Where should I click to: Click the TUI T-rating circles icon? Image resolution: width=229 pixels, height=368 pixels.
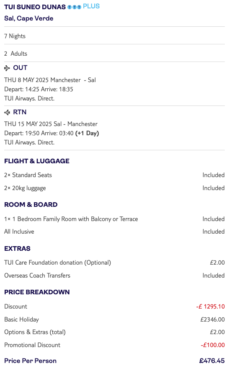74,7
